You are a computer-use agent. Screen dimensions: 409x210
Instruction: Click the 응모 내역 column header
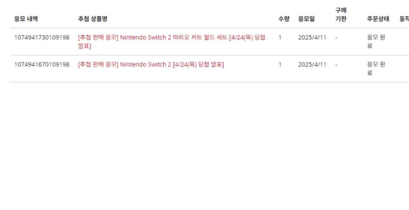click(x=26, y=19)
